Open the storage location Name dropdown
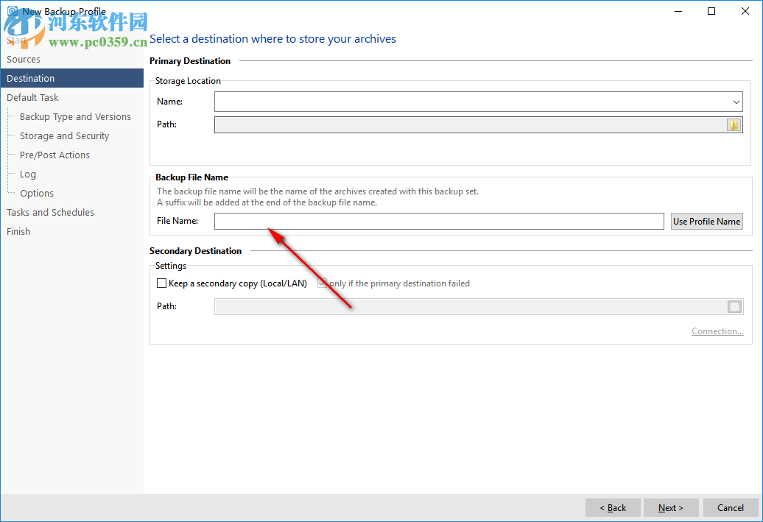Viewport: 763px width, 522px height. pos(736,102)
